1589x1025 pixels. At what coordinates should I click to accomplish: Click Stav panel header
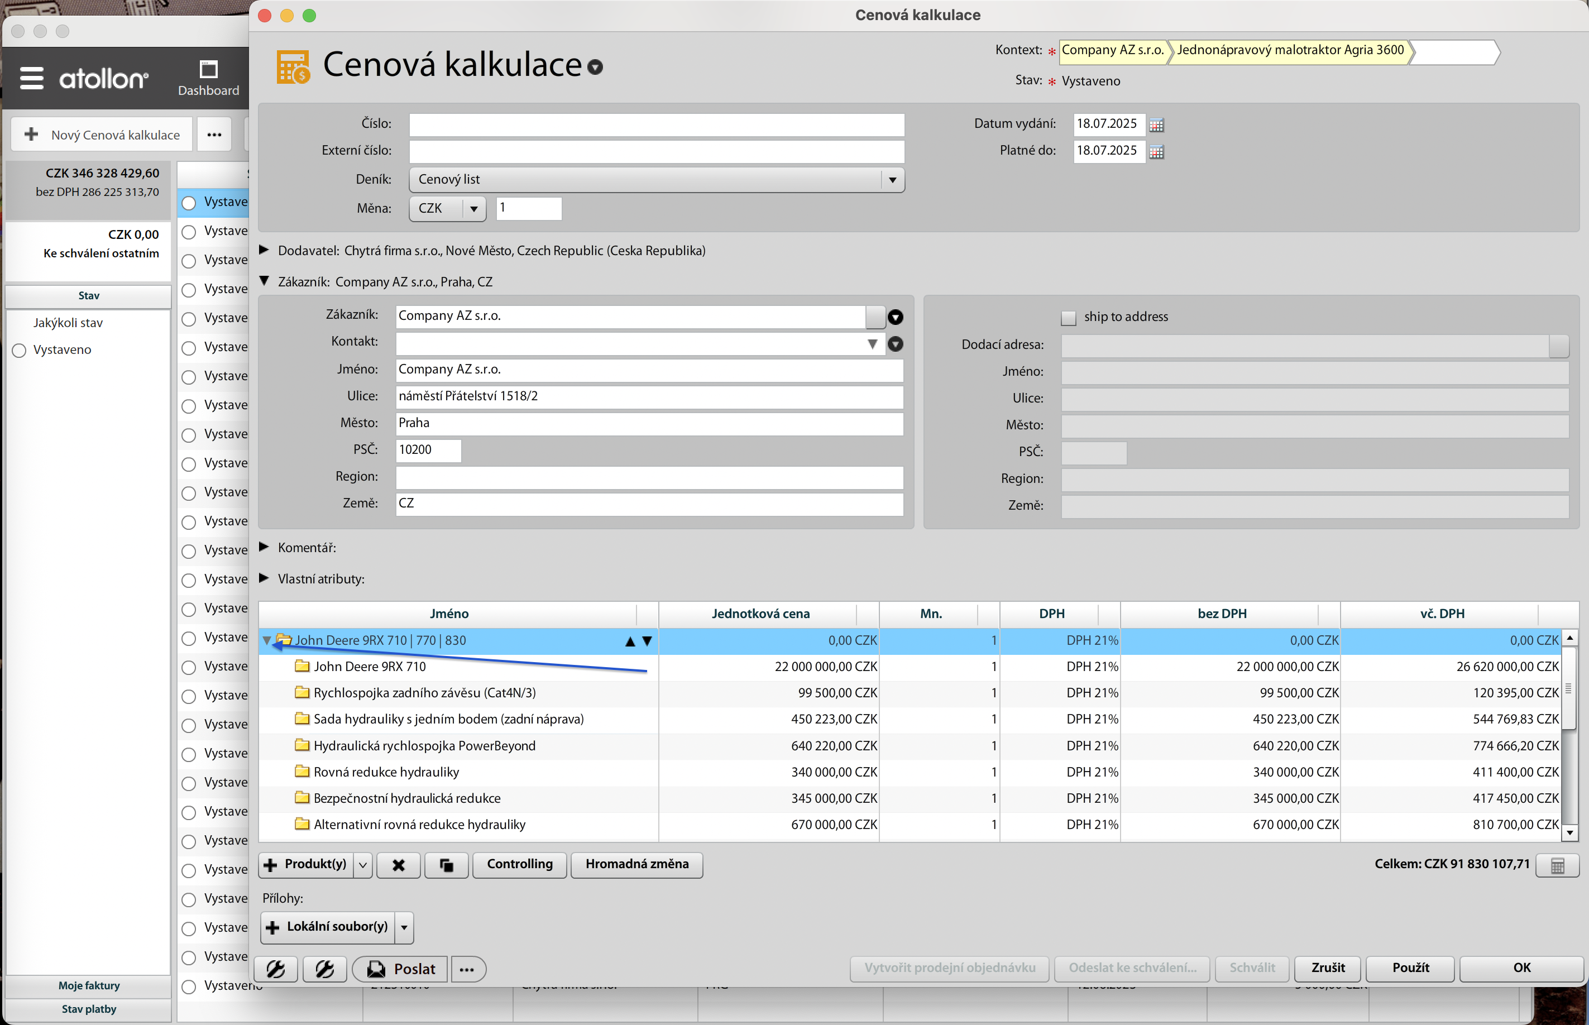[x=89, y=295]
